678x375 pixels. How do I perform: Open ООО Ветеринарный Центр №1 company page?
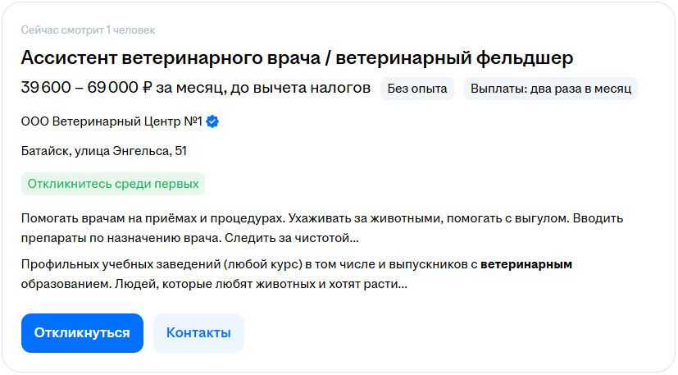pyautogui.click(x=111, y=122)
